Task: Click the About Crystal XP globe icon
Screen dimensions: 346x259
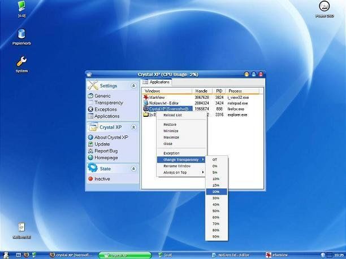Action: coord(90,137)
